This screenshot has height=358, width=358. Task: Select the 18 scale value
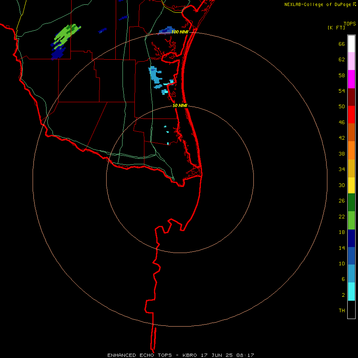[x=342, y=232]
